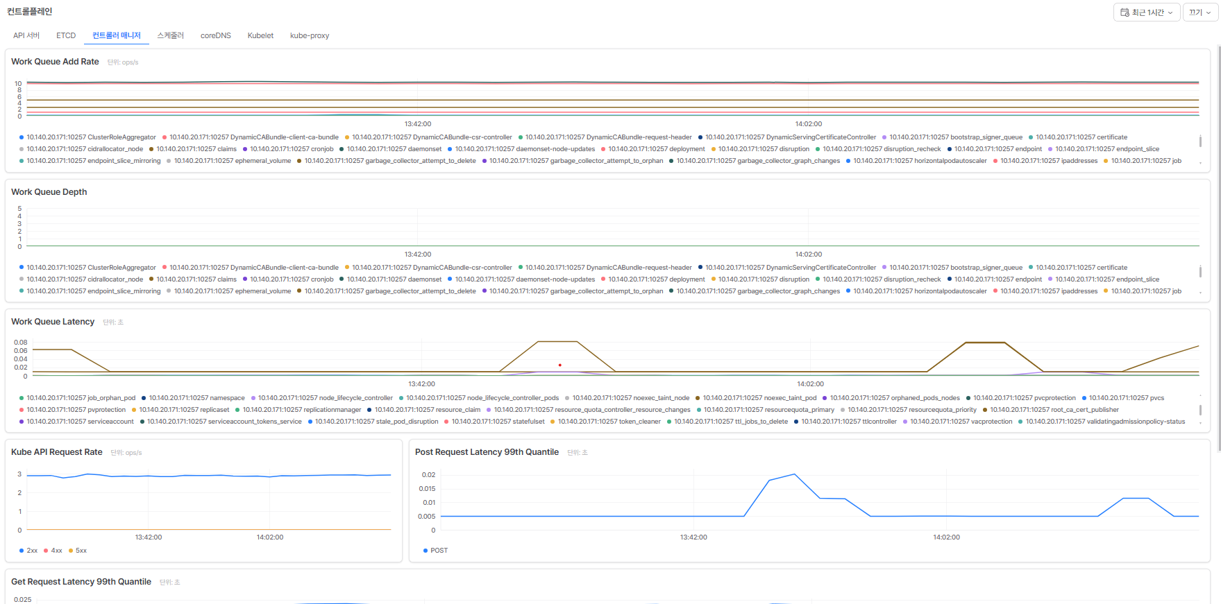
Task: Click the 컨트롤플레인 page heading
Action: click(30, 12)
